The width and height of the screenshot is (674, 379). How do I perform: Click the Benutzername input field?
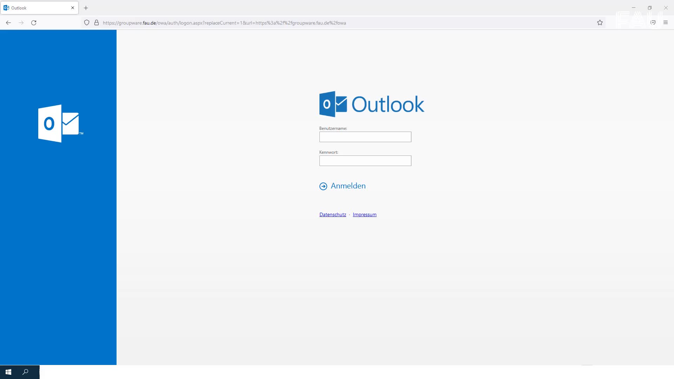(x=365, y=137)
